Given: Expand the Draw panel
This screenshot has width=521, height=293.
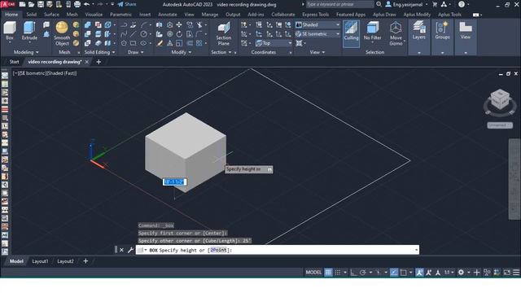Looking at the screenshot, I should coord(136,52).
